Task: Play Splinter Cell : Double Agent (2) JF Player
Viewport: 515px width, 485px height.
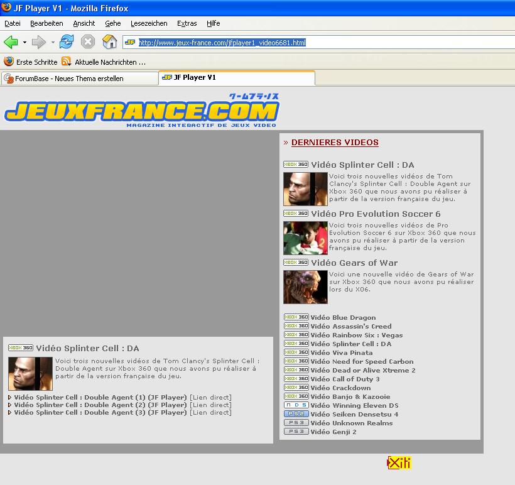Action: tap(100, 405)
